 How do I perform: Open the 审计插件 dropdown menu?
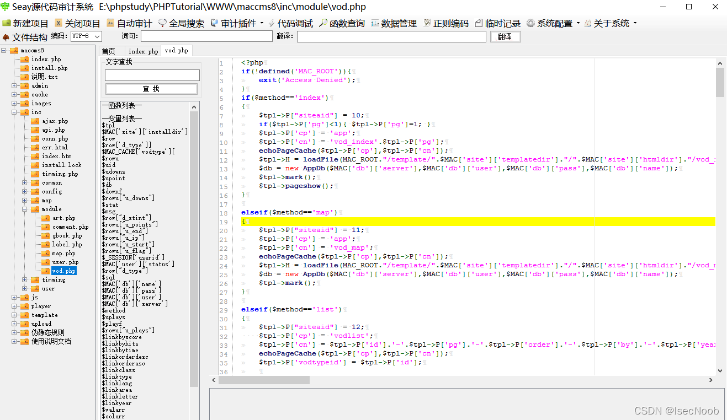[237, 24]
